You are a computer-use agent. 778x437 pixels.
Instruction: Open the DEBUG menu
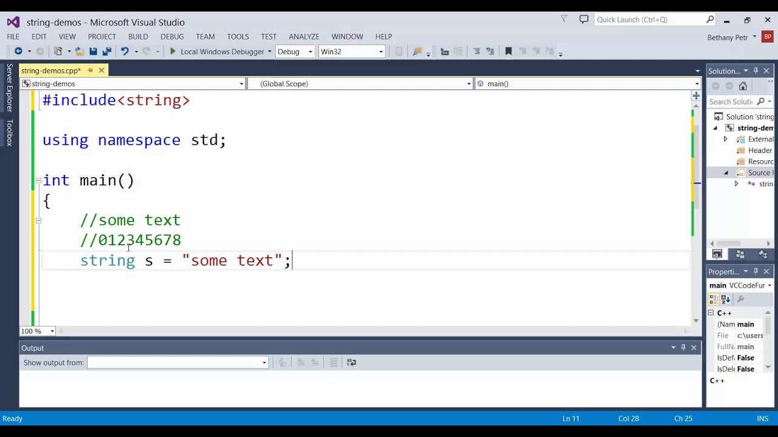[172, 36]
